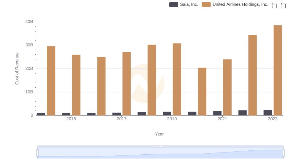Toggle the Saia, Inc. legend swatch
Viewport: 290px width, 167px height.
click(x=174, y=4)
